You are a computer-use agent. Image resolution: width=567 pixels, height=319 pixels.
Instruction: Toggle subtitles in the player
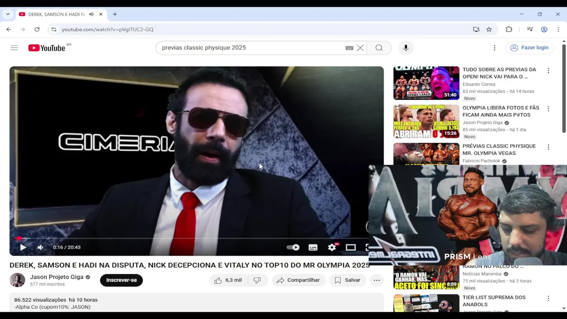[313, 247]
